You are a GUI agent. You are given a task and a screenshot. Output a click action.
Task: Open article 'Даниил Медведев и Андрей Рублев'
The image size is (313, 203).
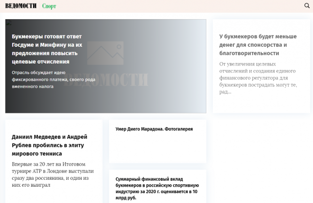click(49, 145)
